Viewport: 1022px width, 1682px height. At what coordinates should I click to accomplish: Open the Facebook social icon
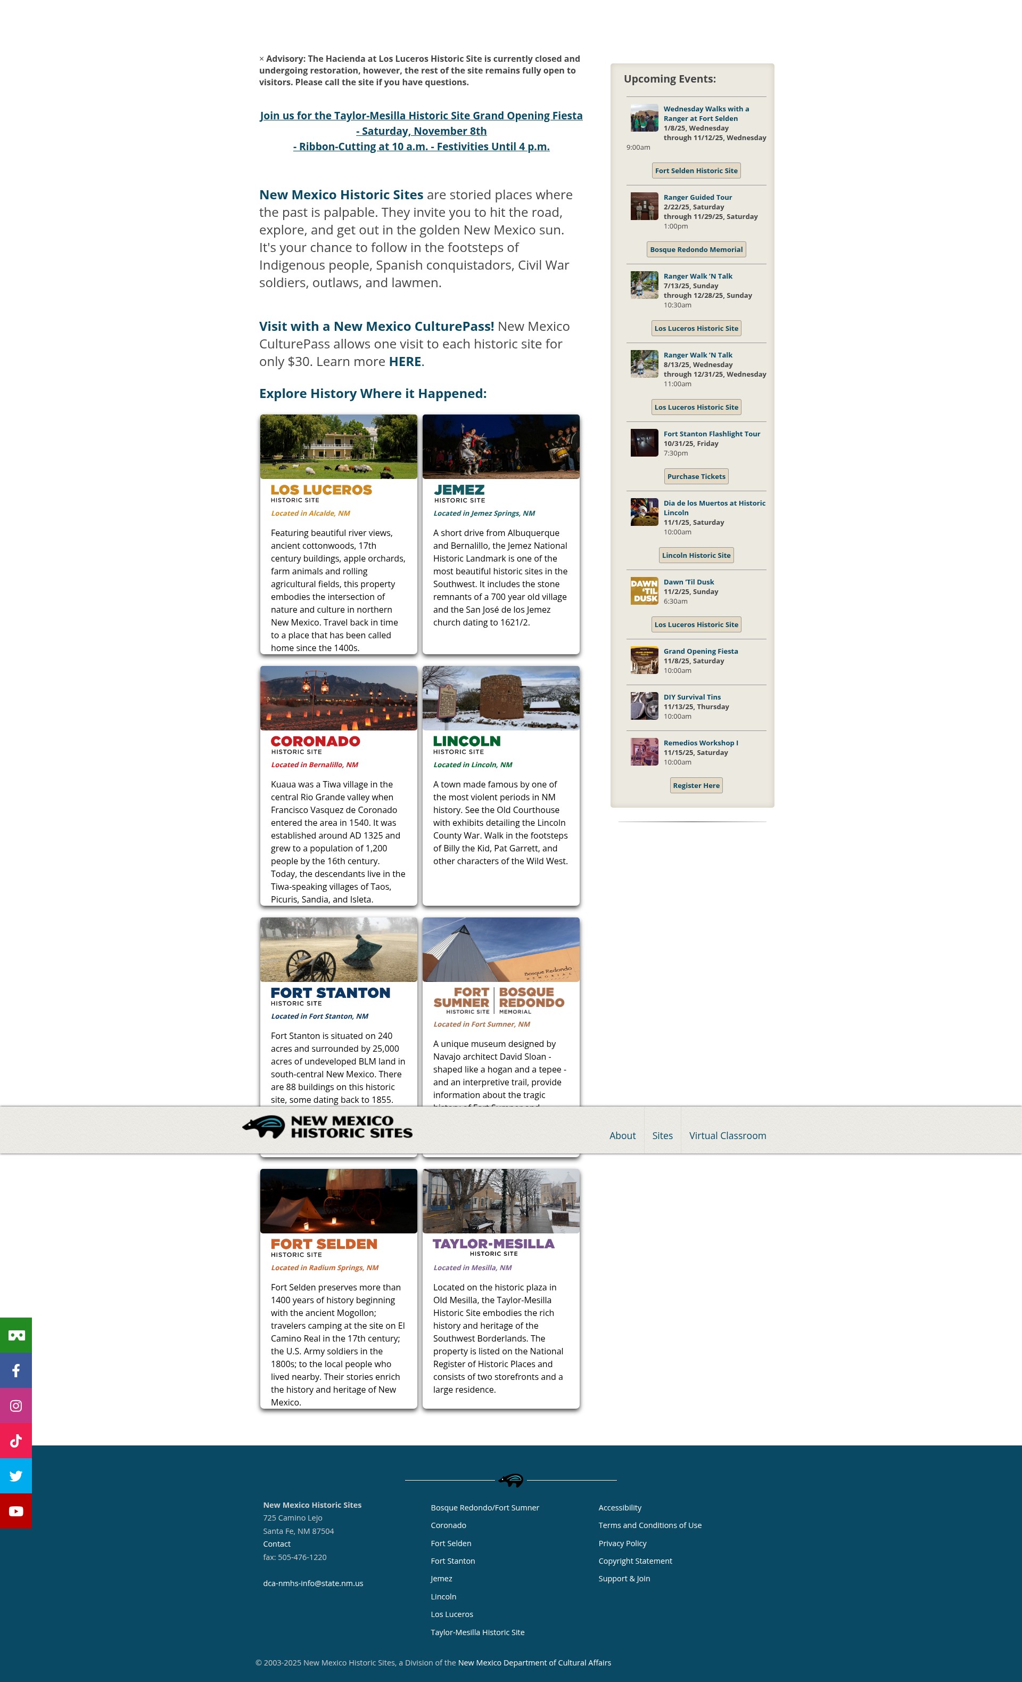click(x=15, y=1370)
